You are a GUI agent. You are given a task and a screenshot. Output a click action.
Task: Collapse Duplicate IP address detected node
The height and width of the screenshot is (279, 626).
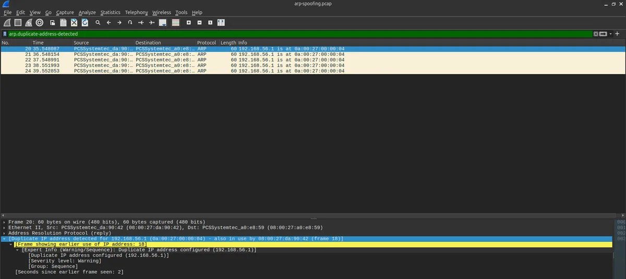[4, 239]
